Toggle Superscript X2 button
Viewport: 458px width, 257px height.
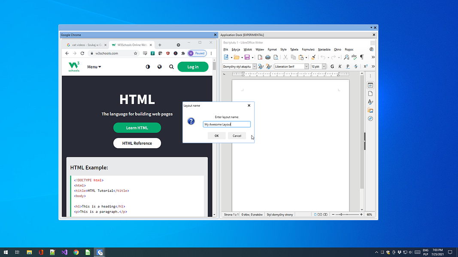(x=365, y=66)
